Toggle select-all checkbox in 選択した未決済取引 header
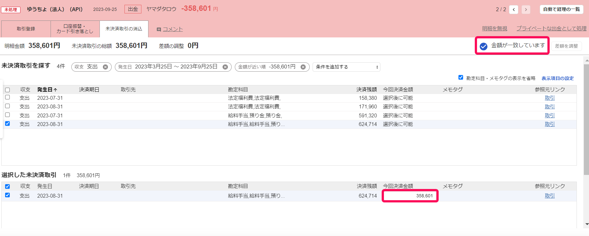Viewport: 589px width, 236px height. pos(8,186)
